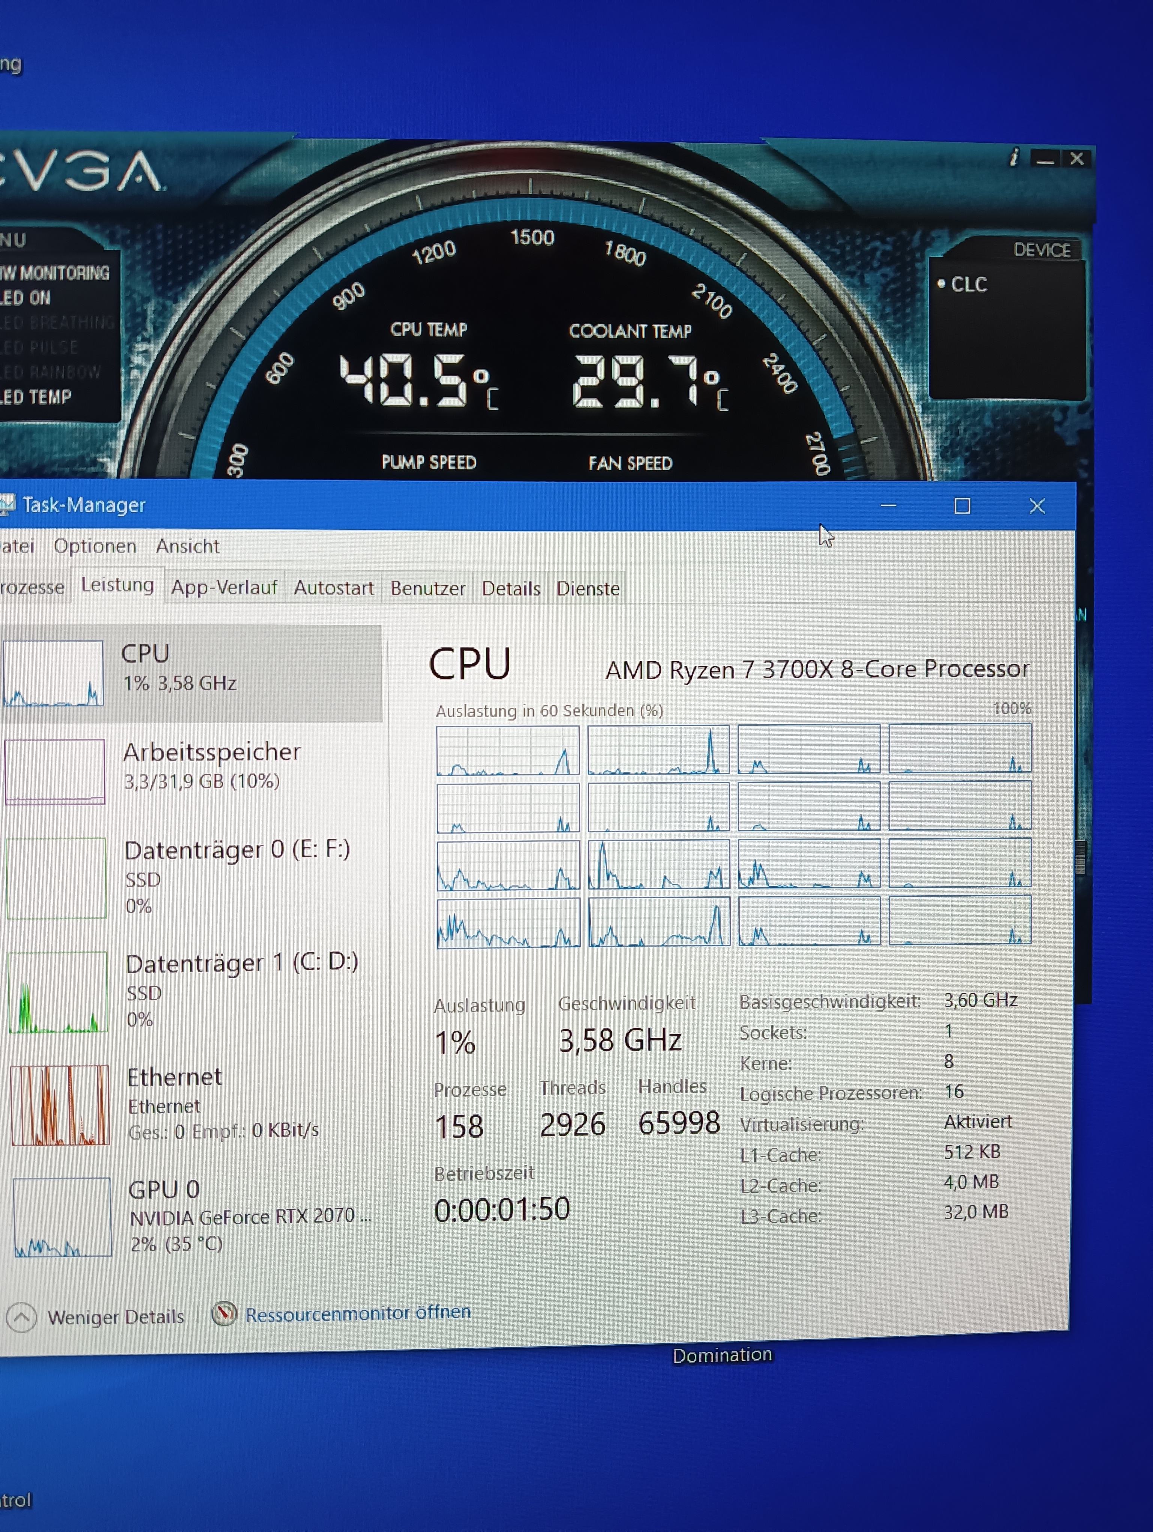Click the AMD Ryzen 7 3700X processor name

(x=817, y=670)
